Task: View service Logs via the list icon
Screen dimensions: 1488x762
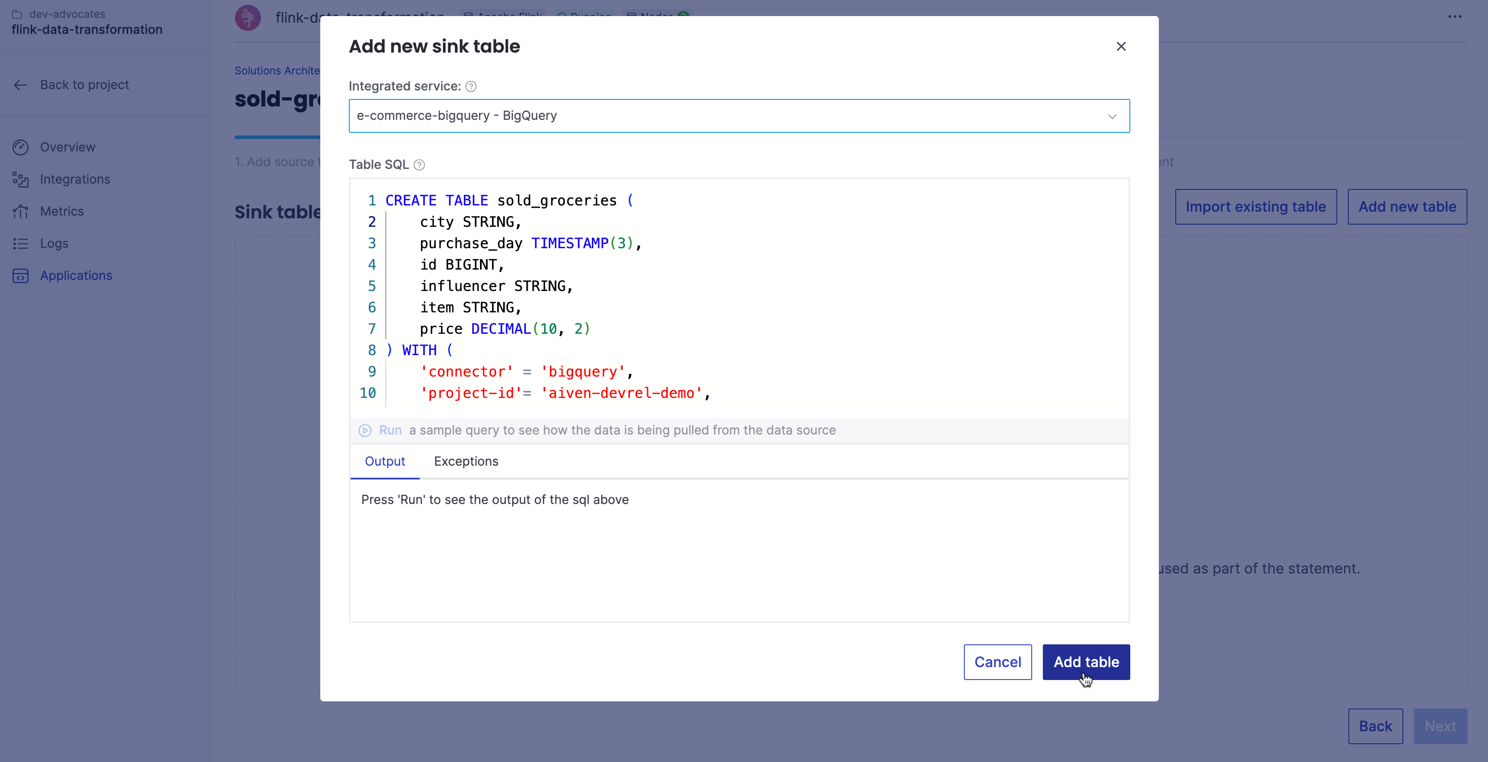Action: [x=21, y=243]
